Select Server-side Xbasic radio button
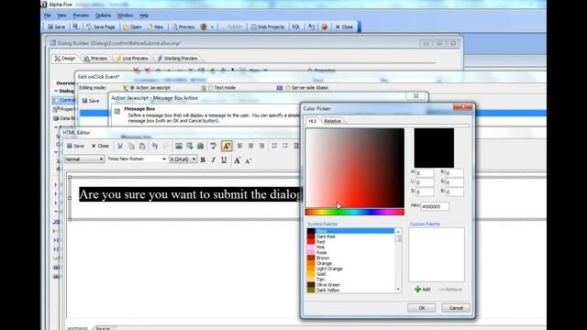587x330 pixels. [x=288, y=88]
